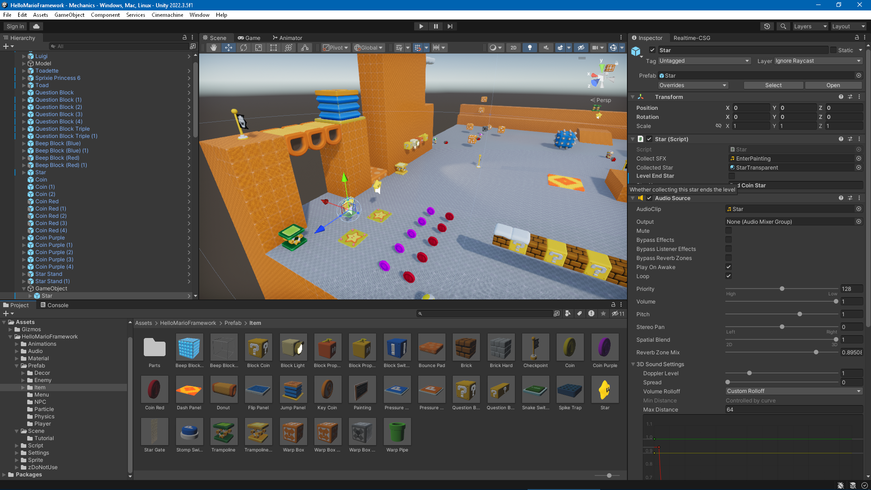Select the Hand view tool

pyautogui.click(x=214, y=48)
